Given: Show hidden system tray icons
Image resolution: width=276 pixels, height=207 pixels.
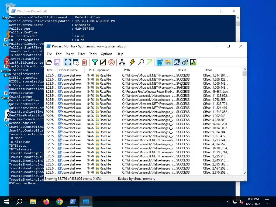Looking at the screenshot, I should click(x=228, y=202).
